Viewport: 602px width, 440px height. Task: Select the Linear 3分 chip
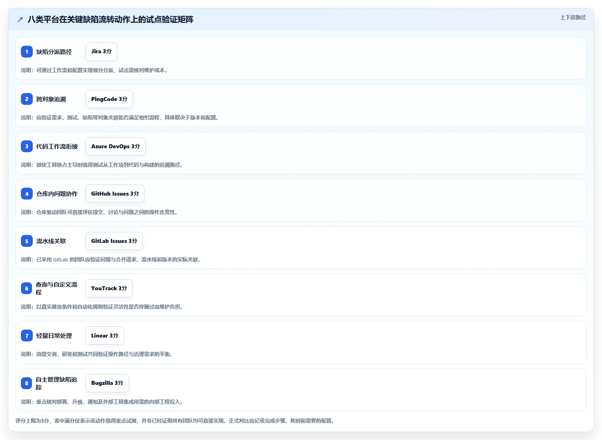point(105,336)
